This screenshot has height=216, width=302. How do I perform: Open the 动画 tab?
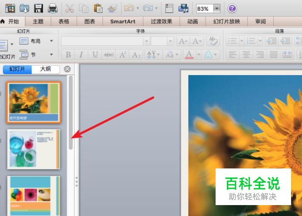[192, 21]
